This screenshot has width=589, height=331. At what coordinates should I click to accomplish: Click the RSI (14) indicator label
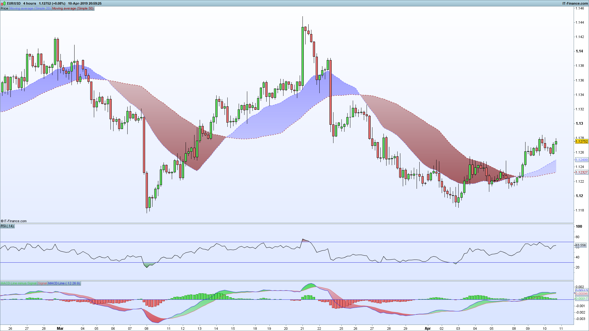click(x=7, y=226)
